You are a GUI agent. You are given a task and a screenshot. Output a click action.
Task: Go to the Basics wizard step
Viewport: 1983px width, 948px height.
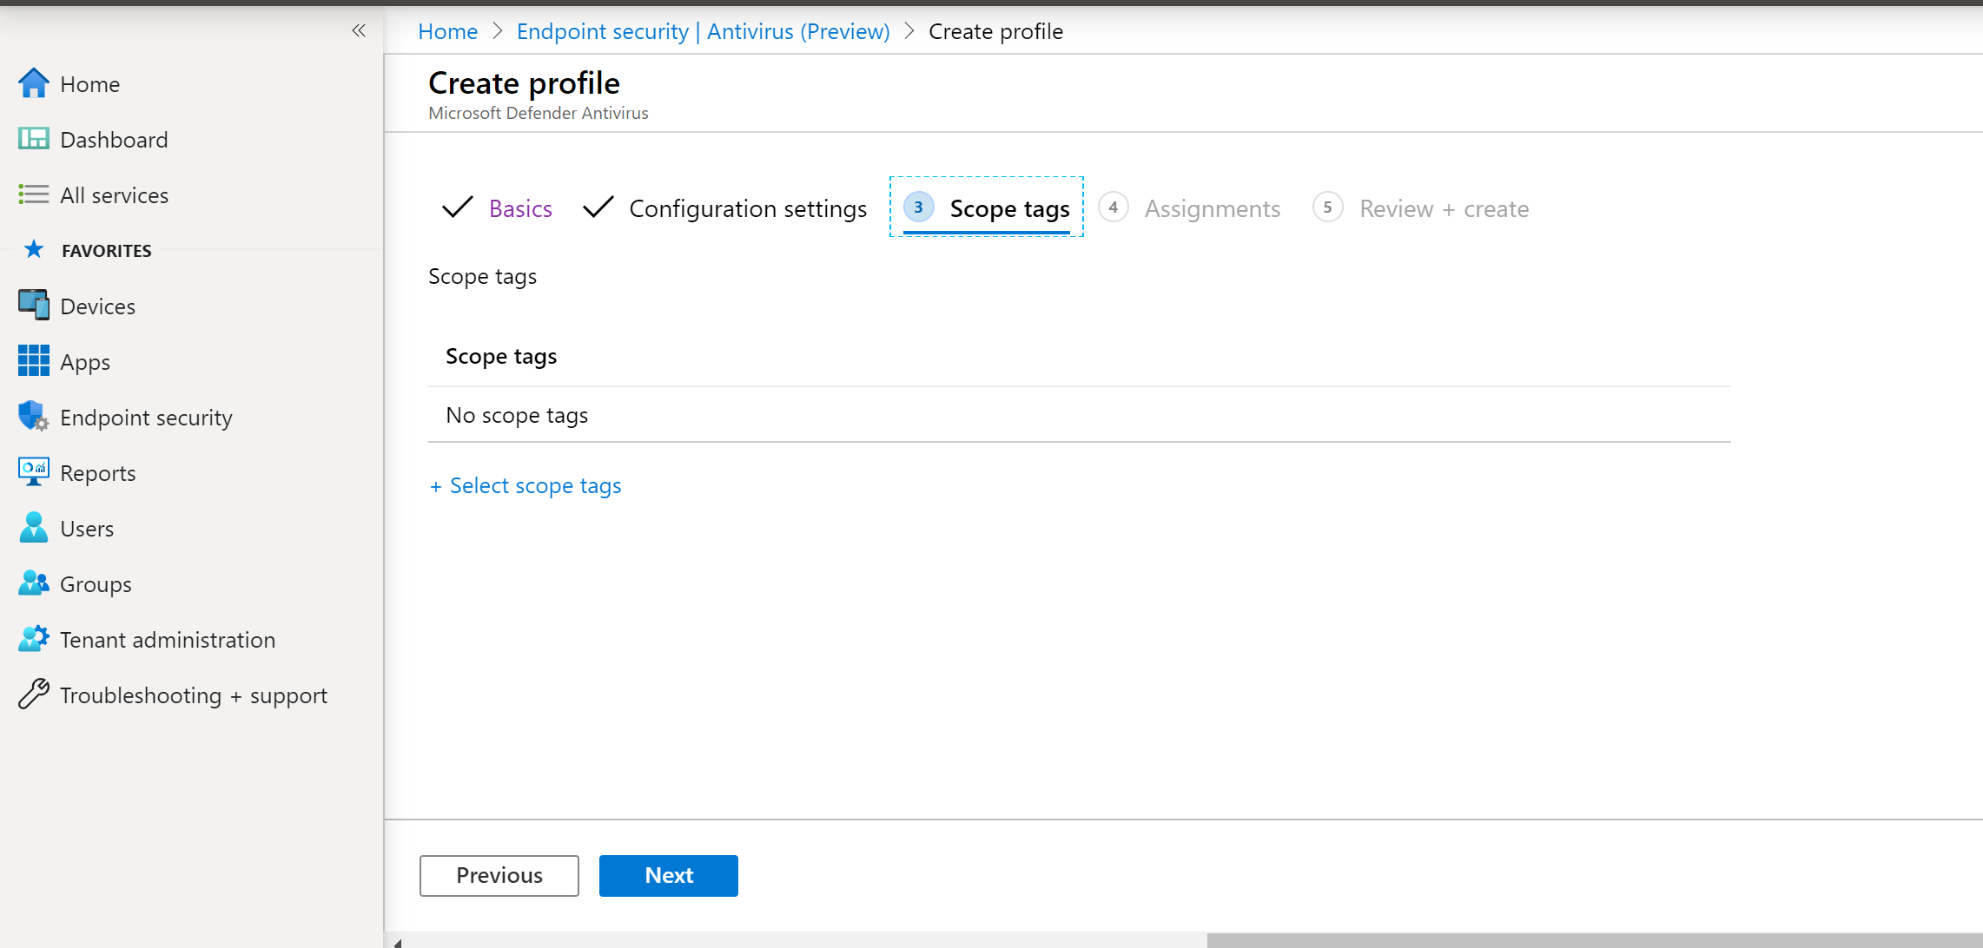(x=519, y=208)
